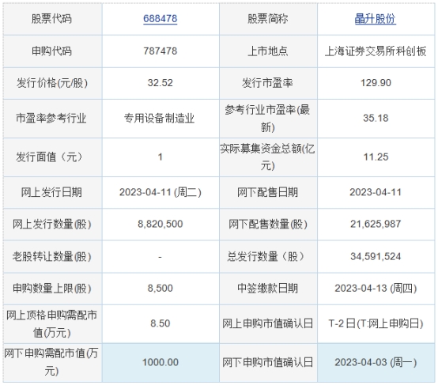Viewport: 438px width, 389px height.
Task: Click the 发行价格 value 32.52
Action: click(160, 83)
